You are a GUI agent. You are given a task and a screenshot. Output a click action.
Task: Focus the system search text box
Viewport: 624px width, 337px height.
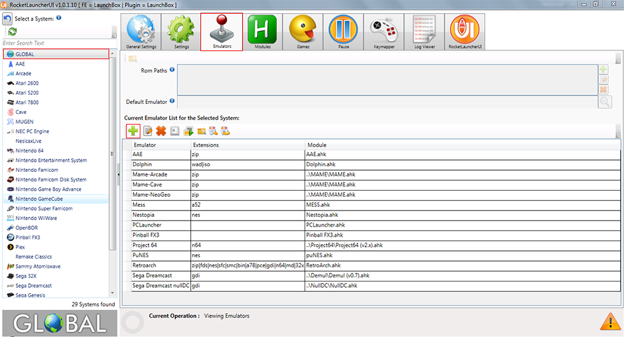click(59, 43)
